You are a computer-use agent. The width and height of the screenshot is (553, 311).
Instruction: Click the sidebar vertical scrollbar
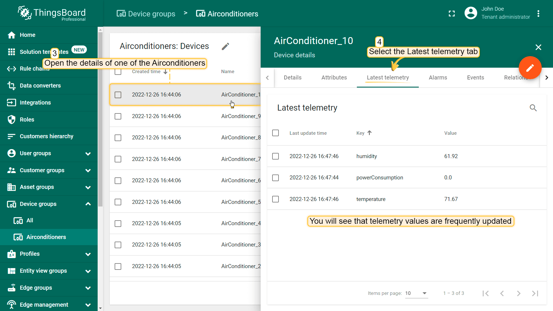pyautogui.click(x=100, y=120)
